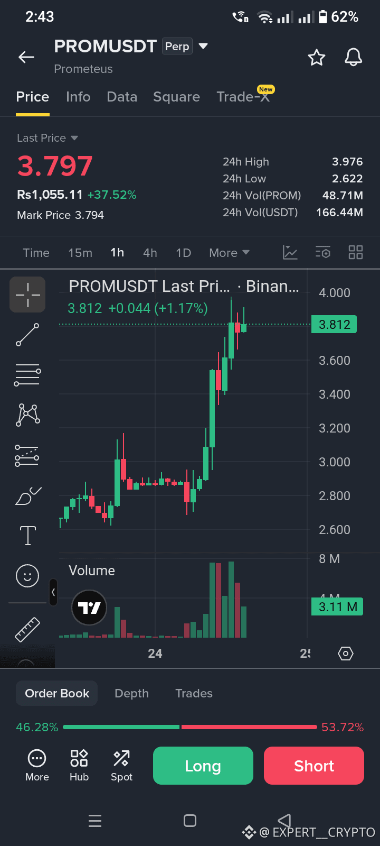Select the 15m chart interval
The height and width of the screenshot is (846, 380).
coord(80,253)
